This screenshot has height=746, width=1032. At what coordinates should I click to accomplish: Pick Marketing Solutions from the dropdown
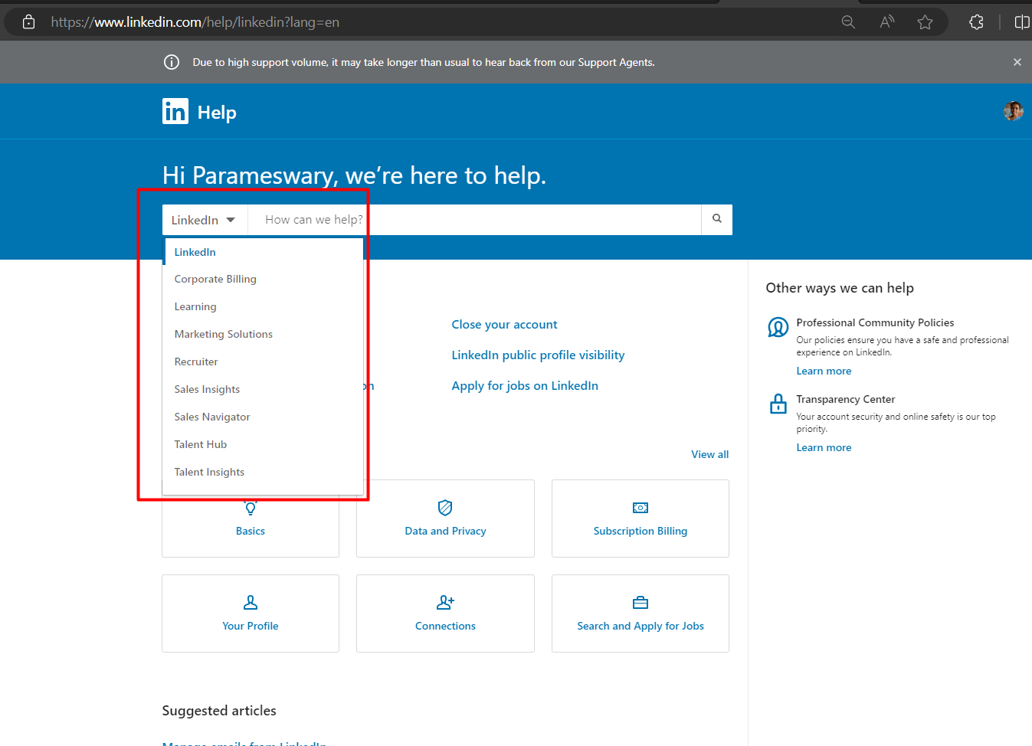pos(264,334)
